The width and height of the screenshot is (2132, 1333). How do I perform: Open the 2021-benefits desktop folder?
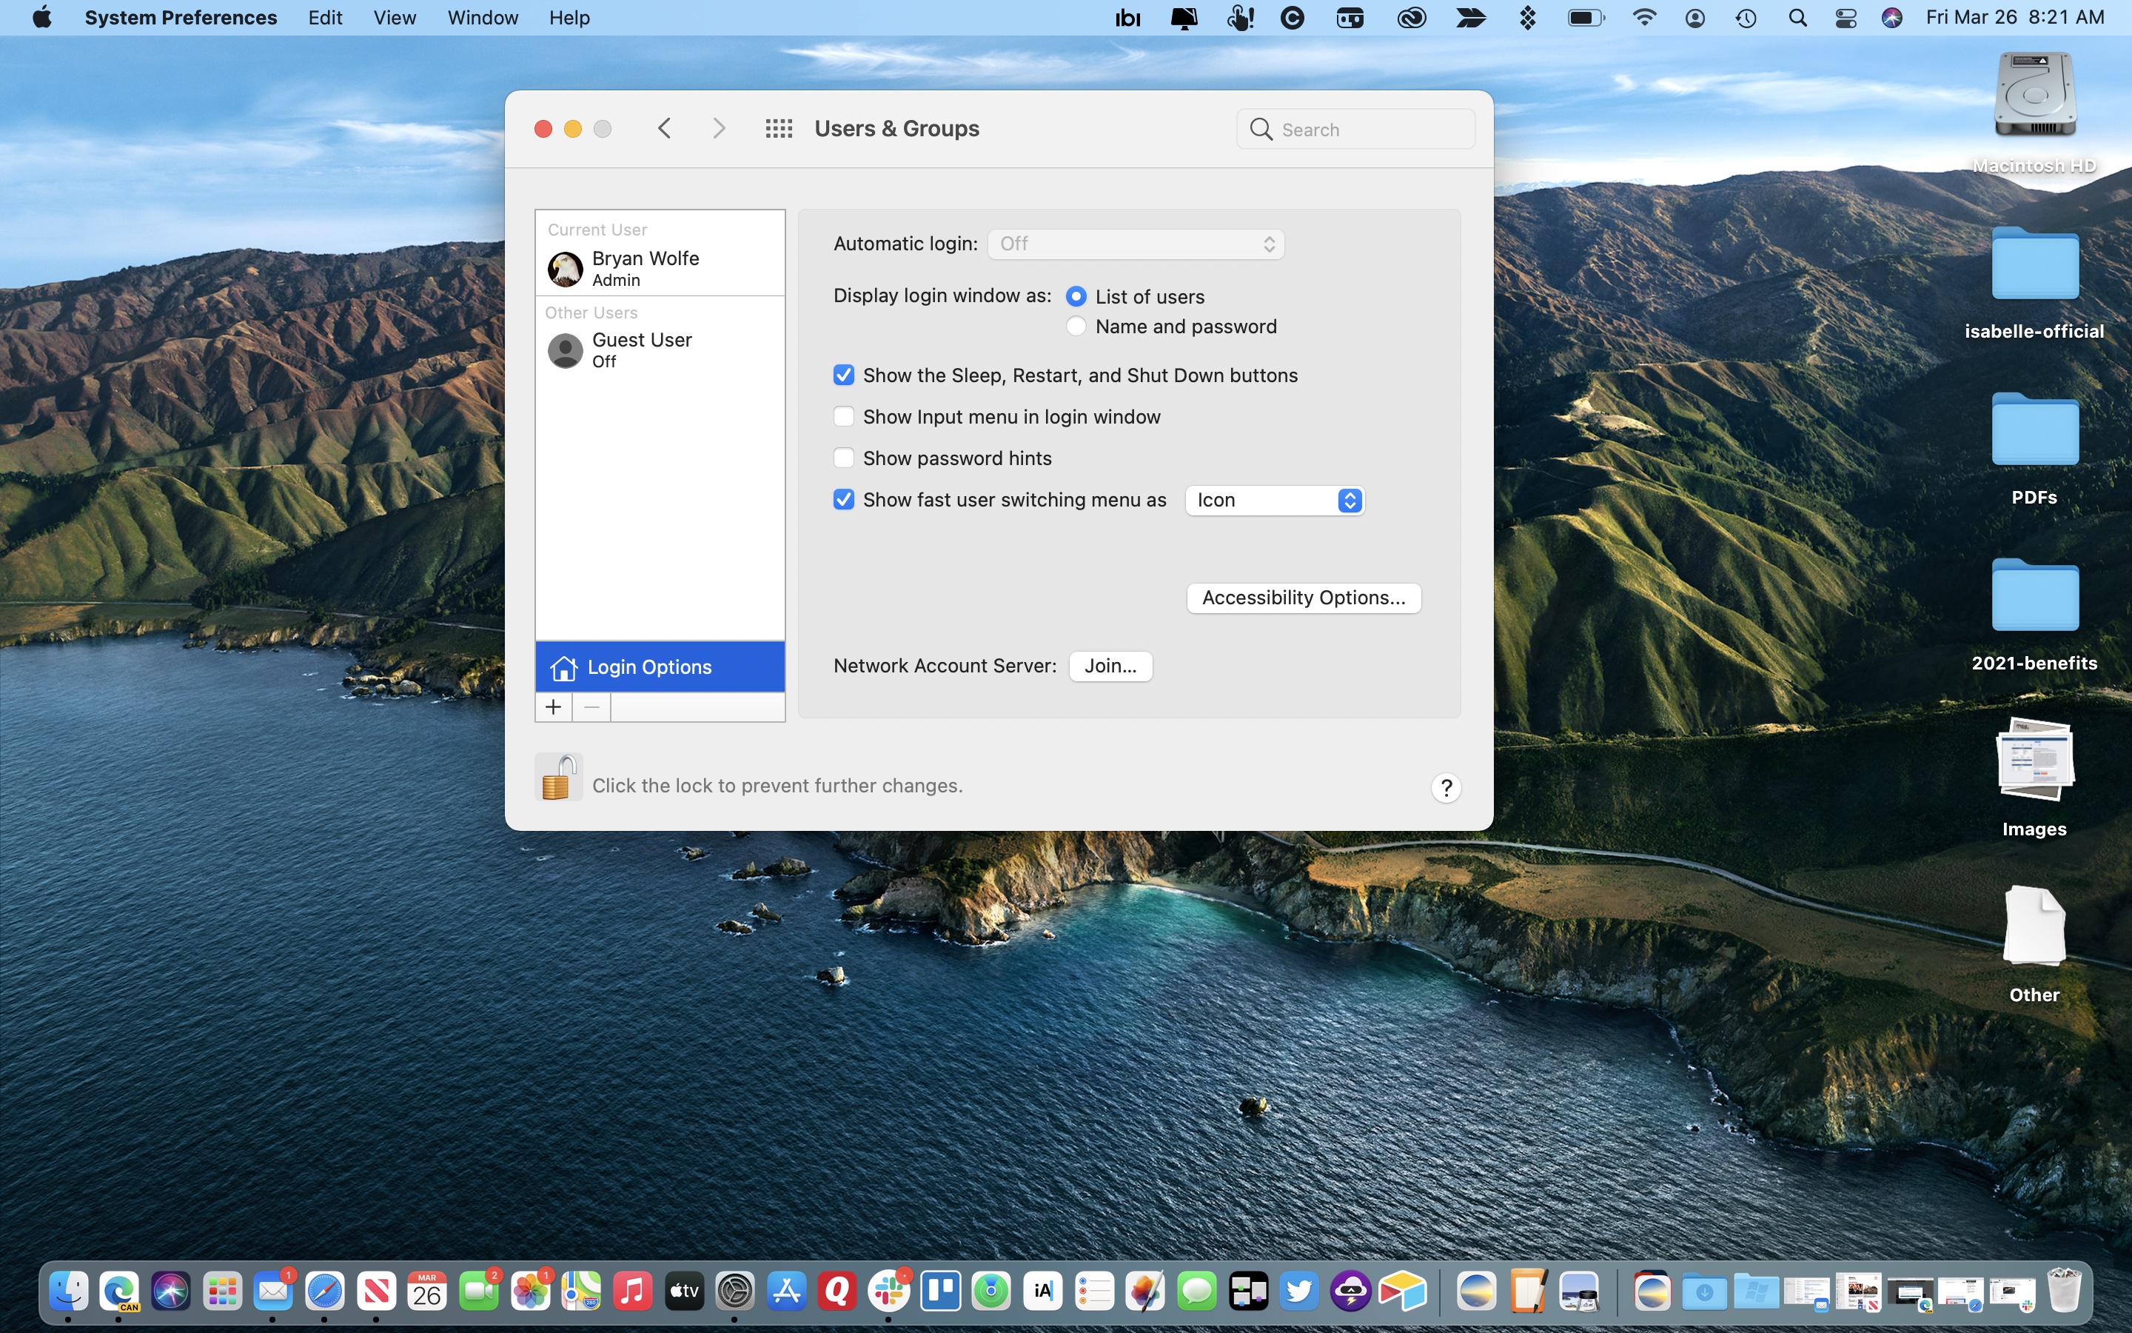(x=2034, y=594)
